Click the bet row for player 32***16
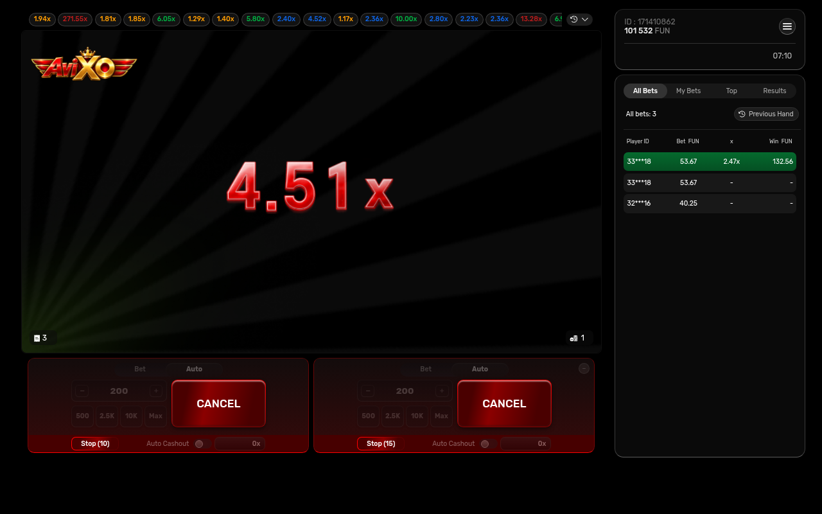The width and height of the screenshot is (822, 514). tap(710, 203)
